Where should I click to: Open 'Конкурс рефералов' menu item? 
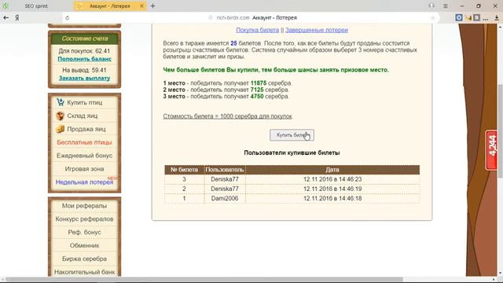coord(84,219)
